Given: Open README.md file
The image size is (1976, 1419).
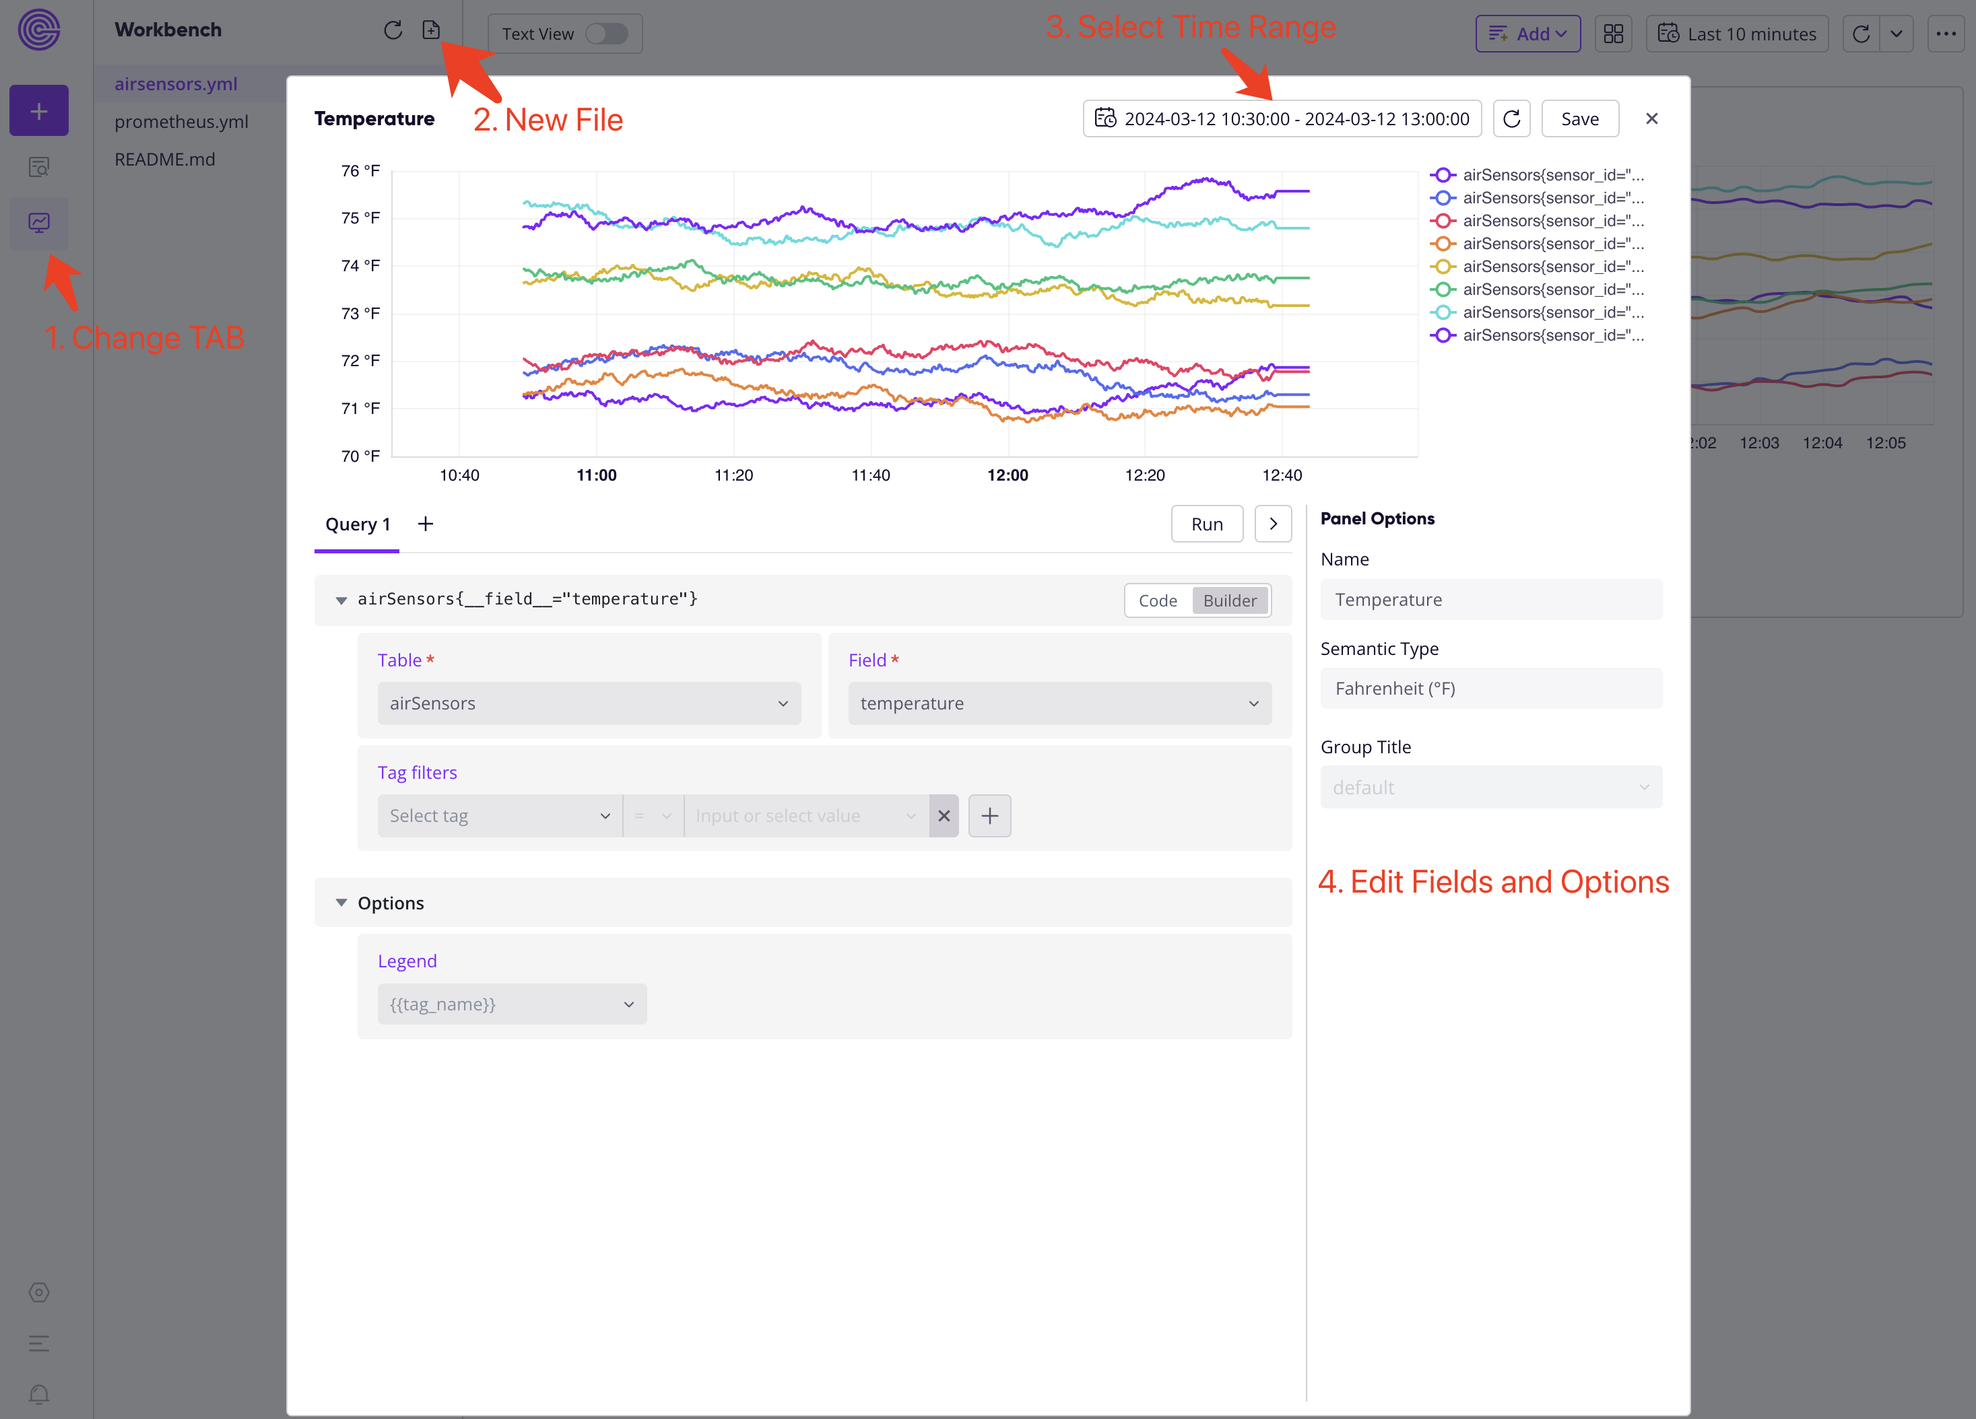Looking at the screenshot, I should coord(164,160).
